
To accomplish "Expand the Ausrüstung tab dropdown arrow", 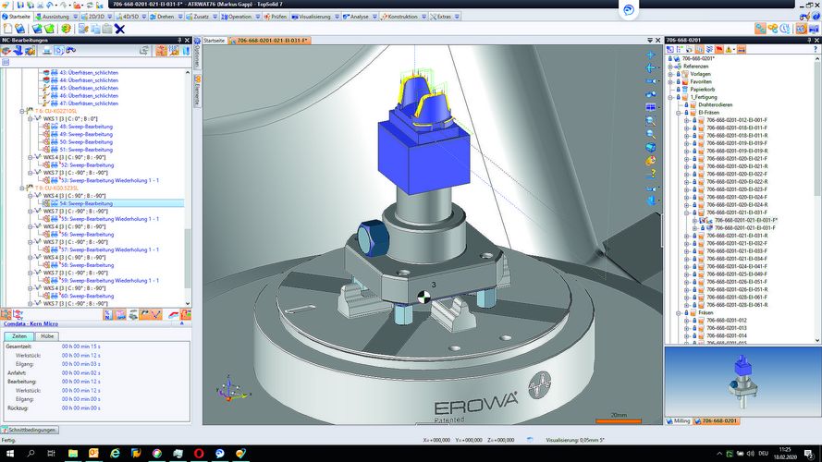I will 75,17.
